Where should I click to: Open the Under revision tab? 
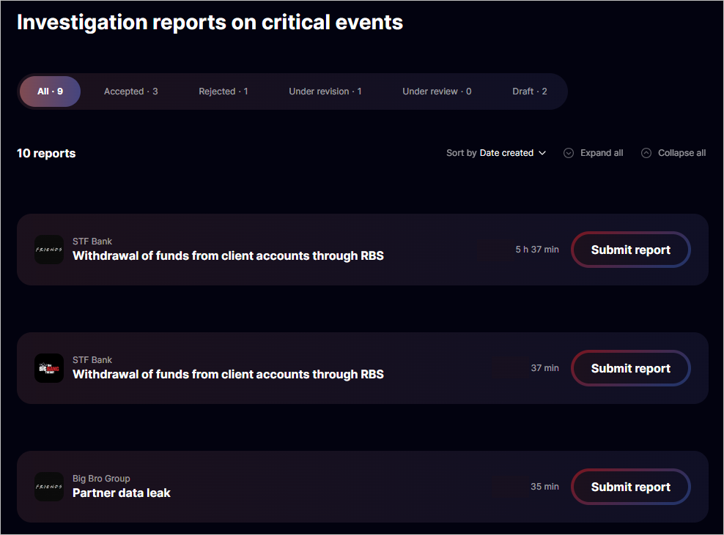click(325, 91)
